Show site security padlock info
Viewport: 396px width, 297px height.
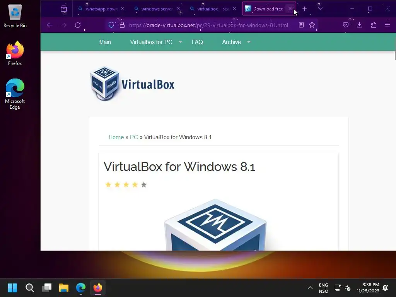[x=122, y=25]
